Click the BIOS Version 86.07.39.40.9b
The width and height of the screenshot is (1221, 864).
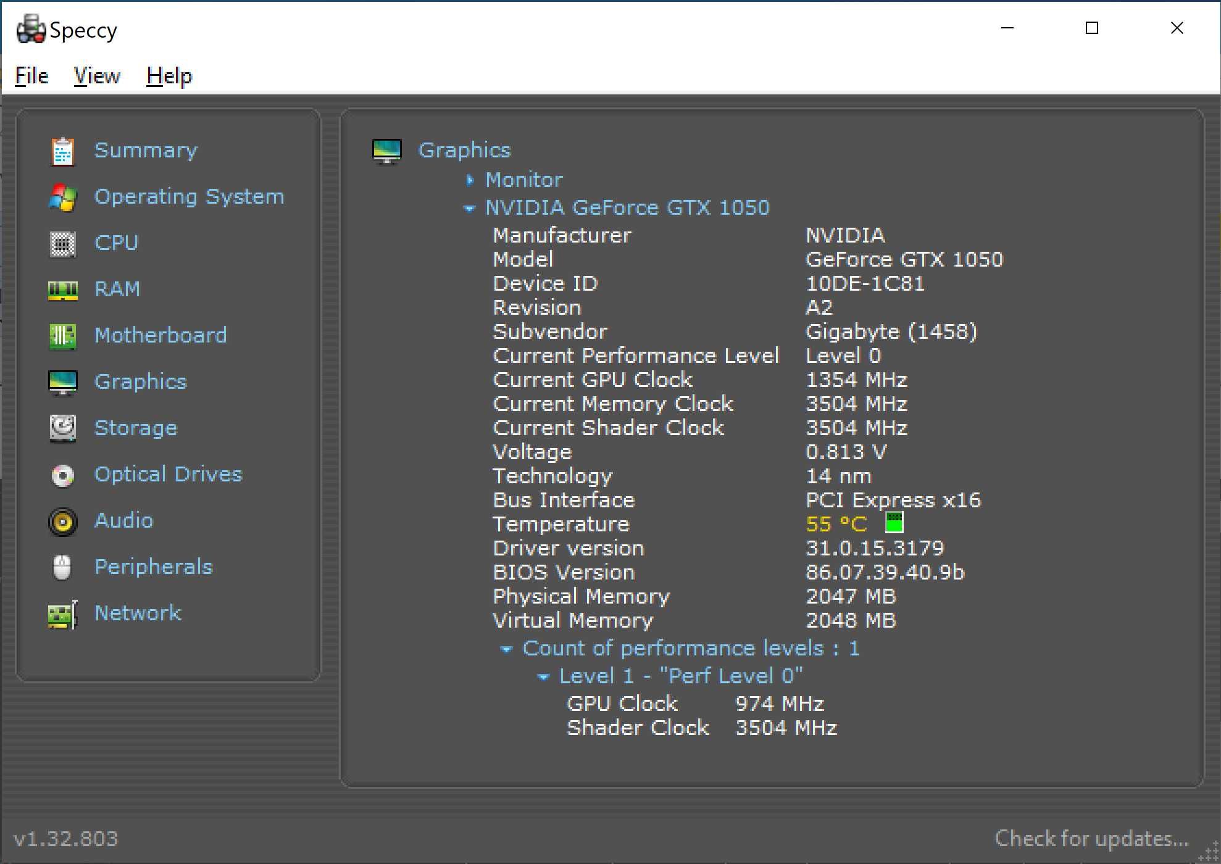[885, 573]
